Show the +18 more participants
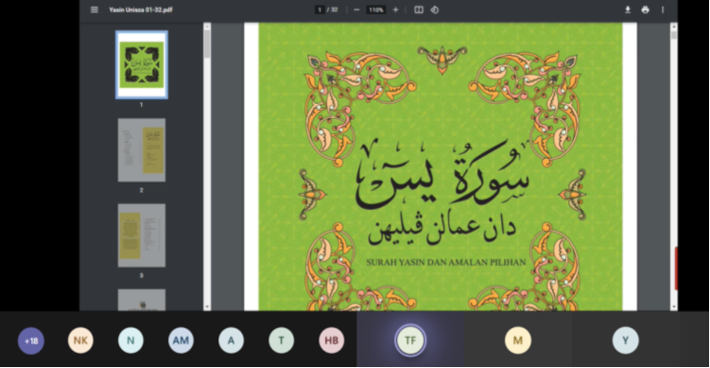The image size is (710, 368). 31,341
